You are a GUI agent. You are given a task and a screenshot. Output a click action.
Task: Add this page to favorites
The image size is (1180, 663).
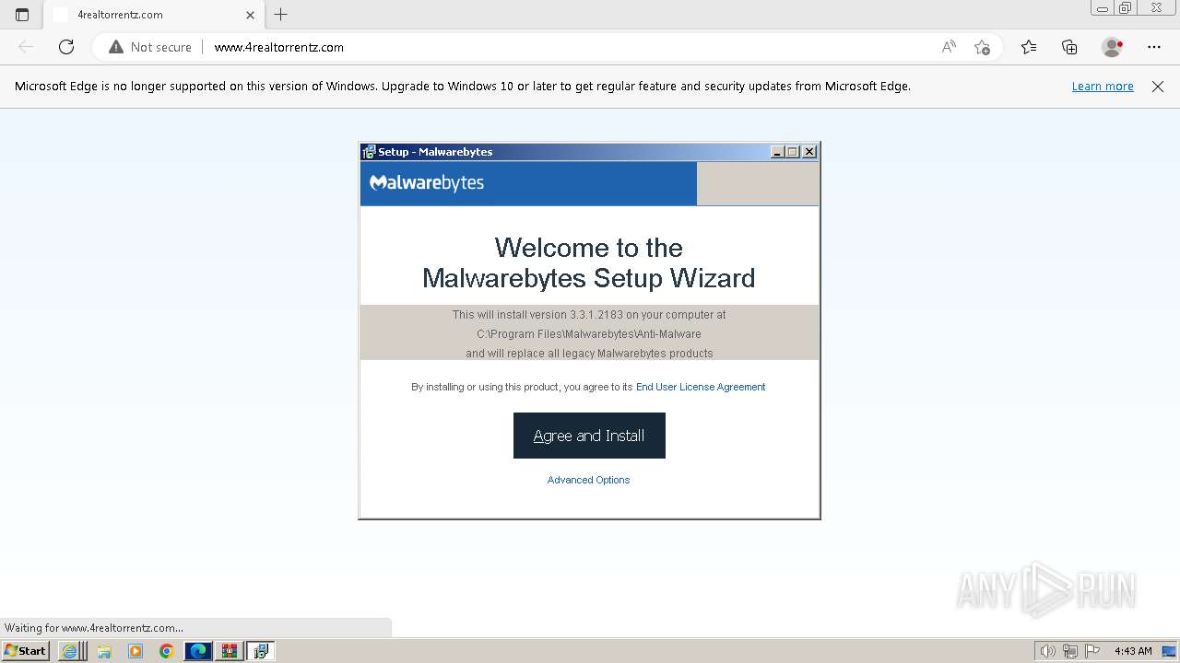(982, 47)
